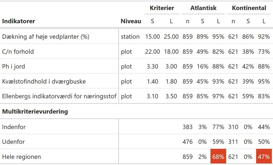Click Kvælstofindhold i dværgbuske row label
The height and width of the screenshot is (165, 273).
pos(44,81)
